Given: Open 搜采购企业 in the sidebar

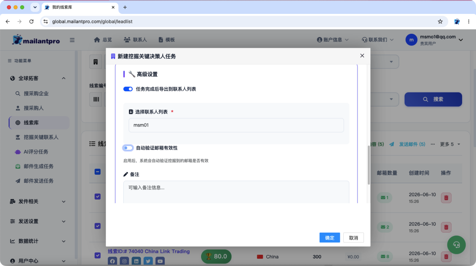Looking at the screenshot, I should pyautogui.click(x=36, y=94).
